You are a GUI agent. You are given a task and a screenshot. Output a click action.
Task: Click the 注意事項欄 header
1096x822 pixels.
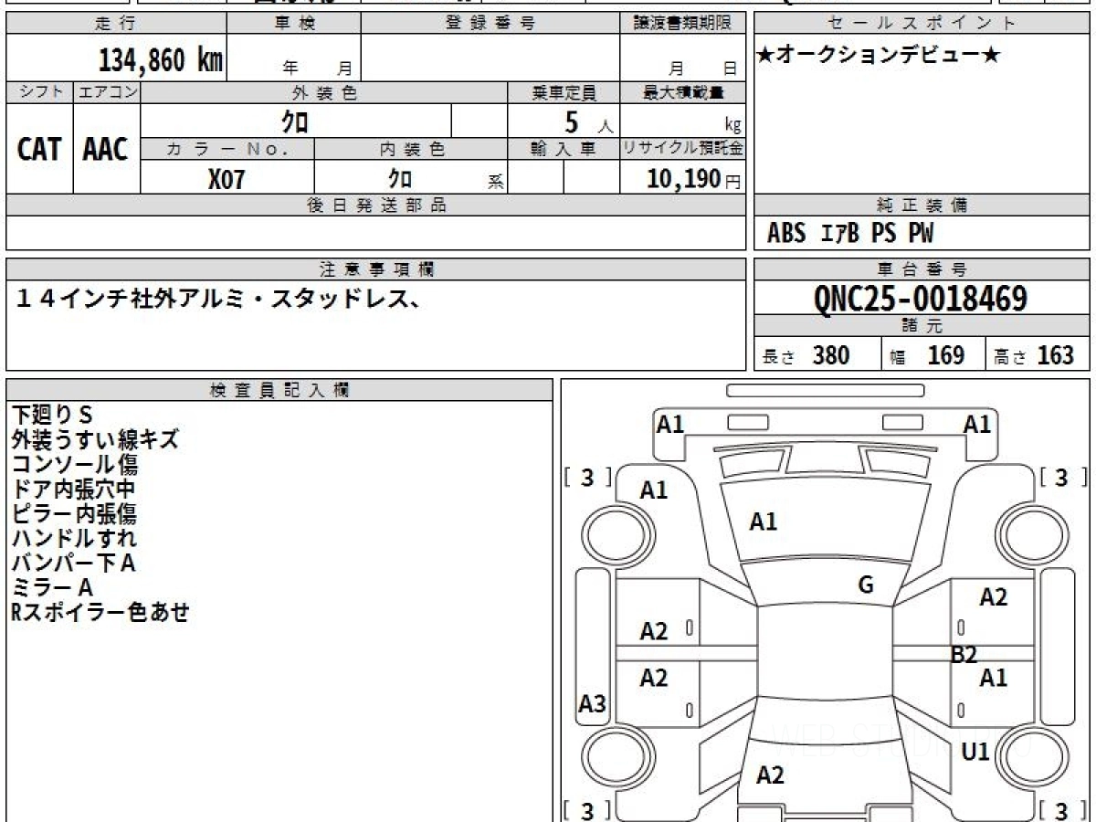coord(376,269)
